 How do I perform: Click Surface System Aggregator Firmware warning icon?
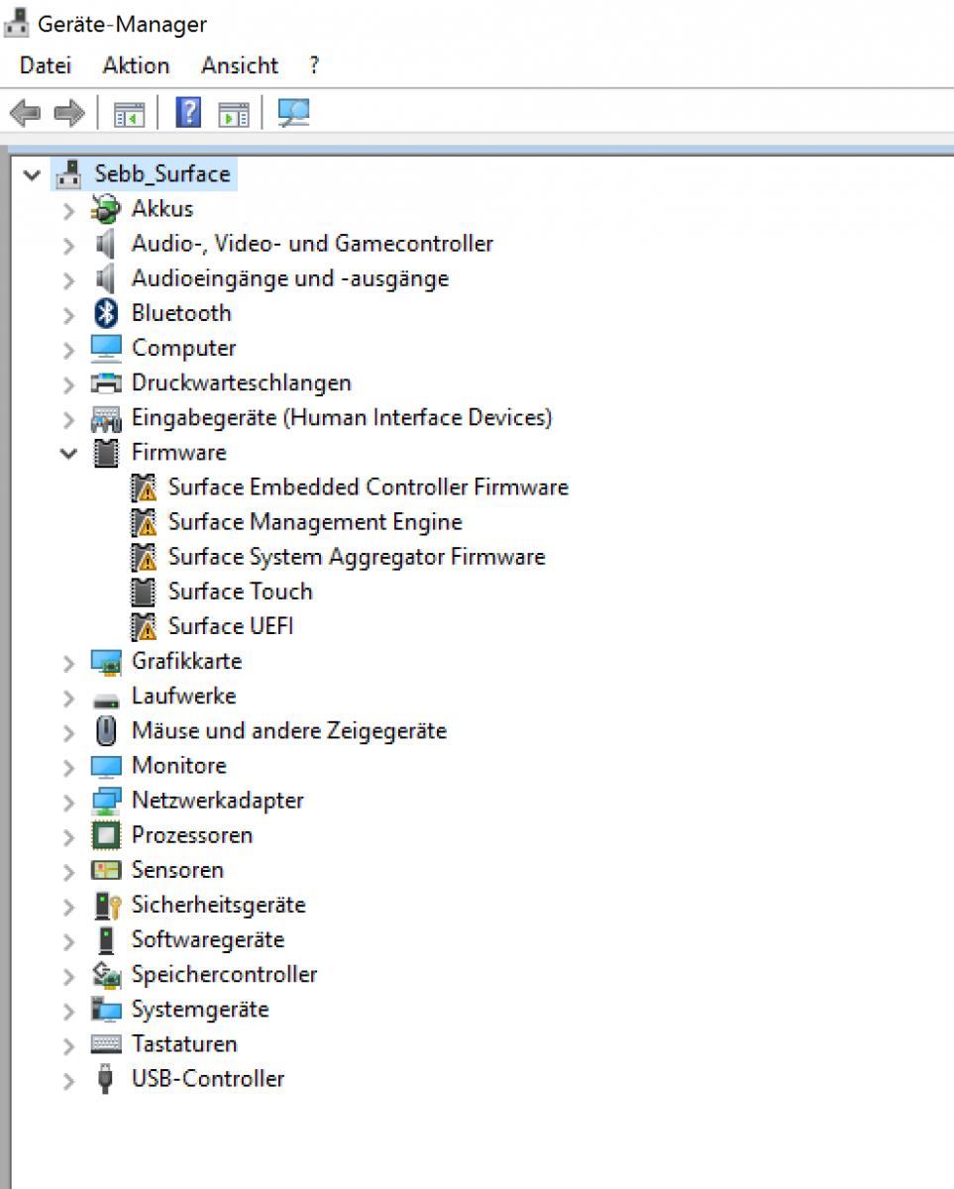click(144, 557)
